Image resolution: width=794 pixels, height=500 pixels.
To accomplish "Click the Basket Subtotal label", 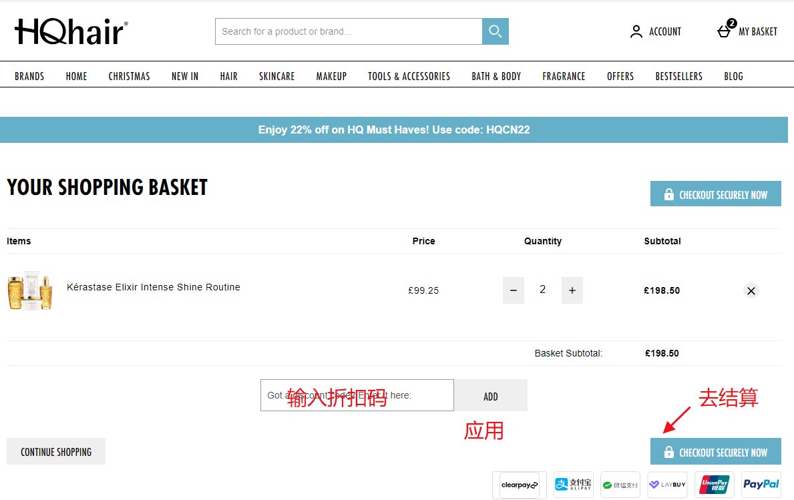I will click(x=568, y=353).
